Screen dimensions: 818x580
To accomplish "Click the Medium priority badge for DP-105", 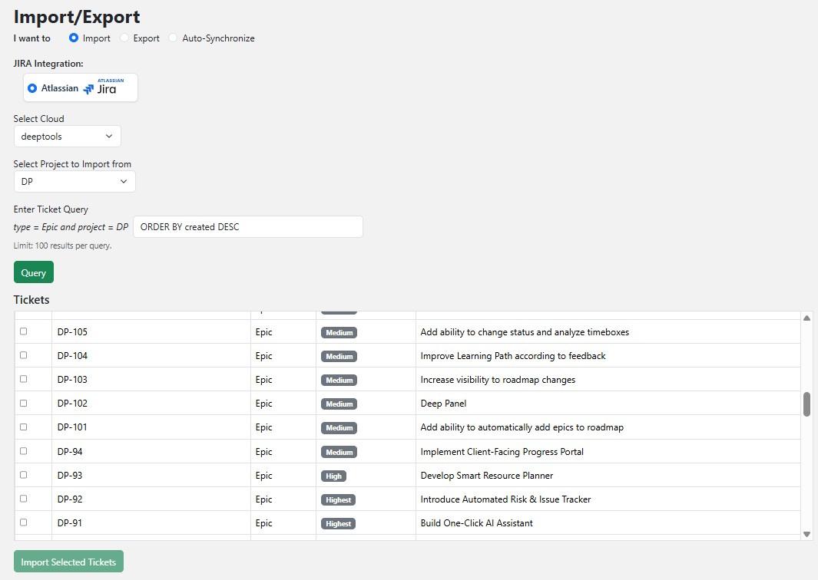I will (339, 332).
